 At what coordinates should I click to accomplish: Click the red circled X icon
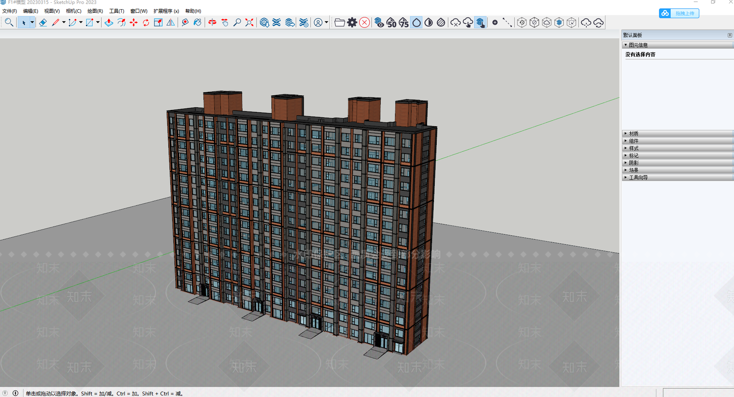[x=364, y=22]
